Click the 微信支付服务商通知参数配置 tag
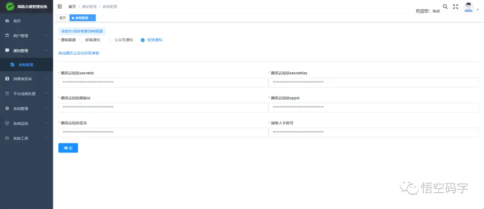Screen dimensions: 484x209 click(x=82, y=31)
